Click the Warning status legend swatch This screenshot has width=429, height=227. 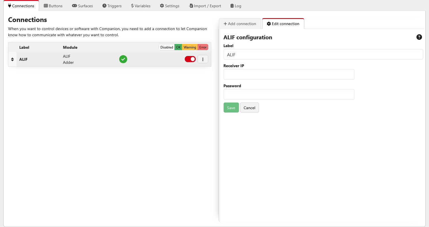tap(190, 47)
